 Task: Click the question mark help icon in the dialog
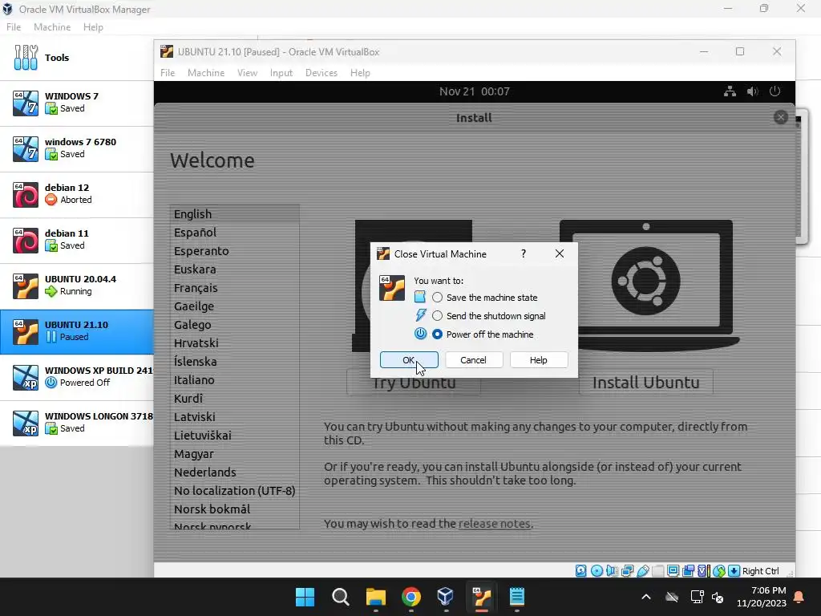(x=523, y=254)
